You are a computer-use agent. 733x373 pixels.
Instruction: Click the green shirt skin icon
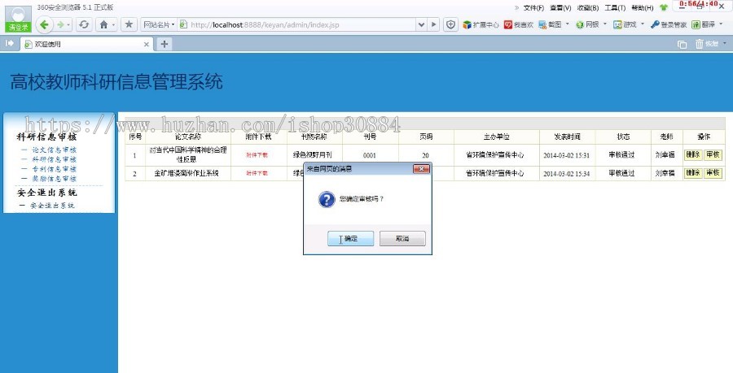point(663,8)
